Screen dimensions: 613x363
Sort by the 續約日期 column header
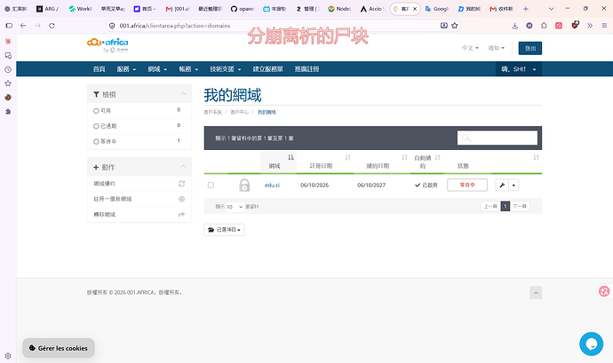tap(382, 162)
